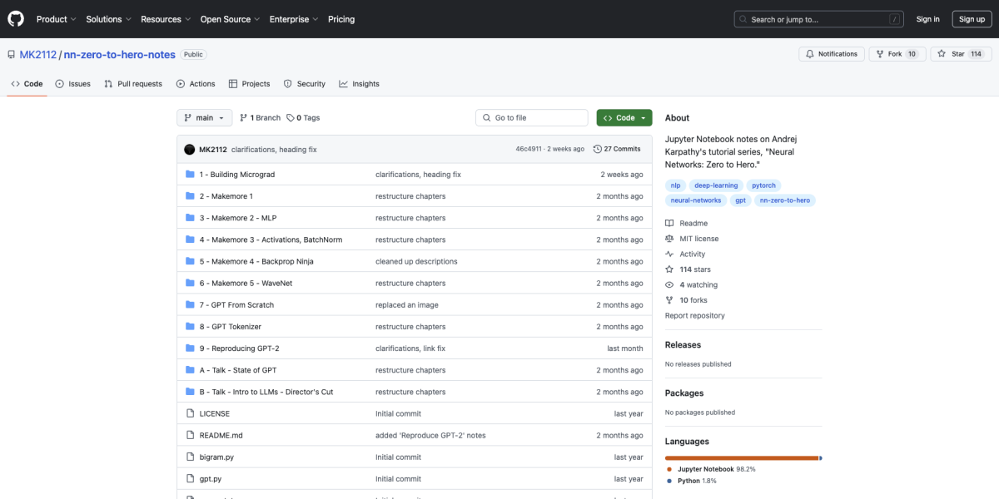Image resolution: width=999 pixels, height=499 pixels.
Task: Click the commit history clock icon
Action: tap(597, 149)
